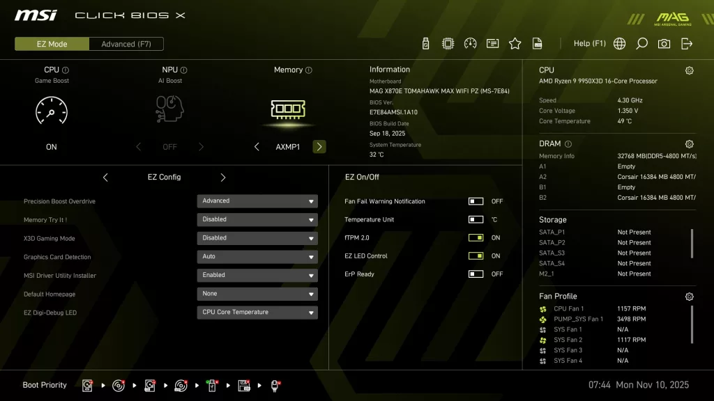Click the CPU Game Boost dial
The width and height of the screenshot is (714, 401).
(x=51, y=111)
